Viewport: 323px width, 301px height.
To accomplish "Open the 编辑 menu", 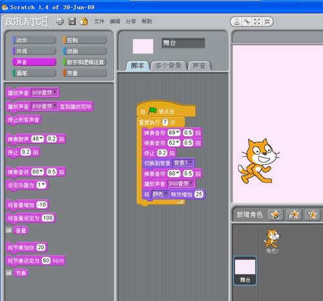I will 115,21.
